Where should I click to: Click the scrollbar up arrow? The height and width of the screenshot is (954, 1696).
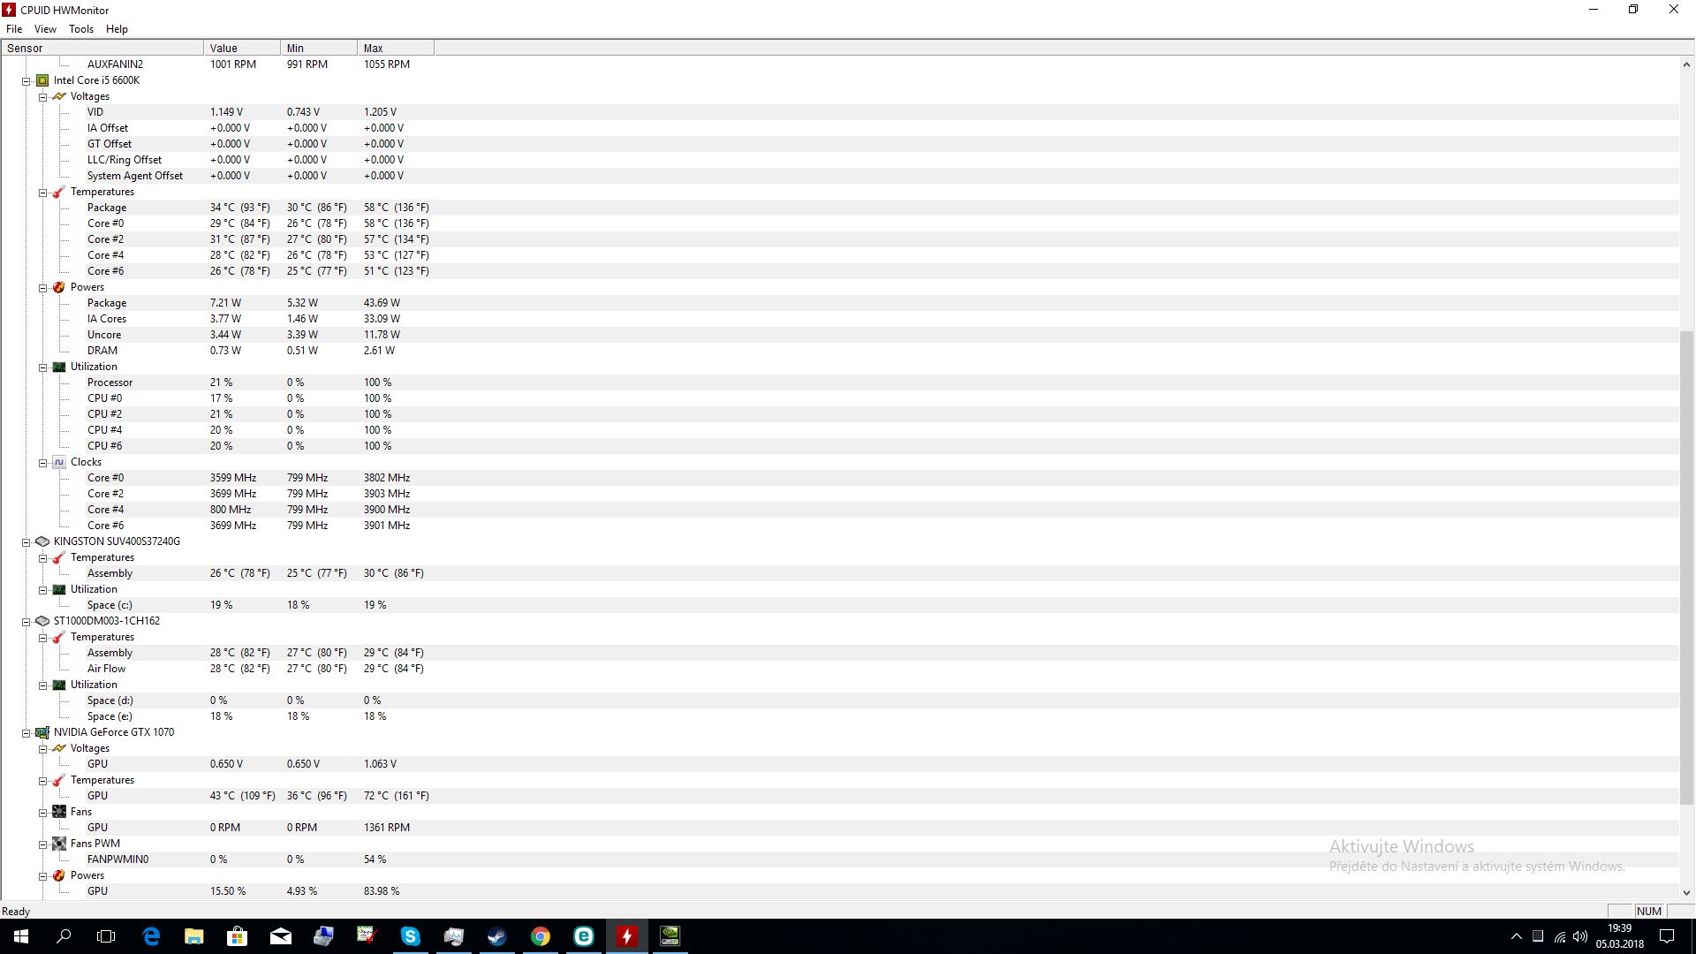coord(1687,64)
